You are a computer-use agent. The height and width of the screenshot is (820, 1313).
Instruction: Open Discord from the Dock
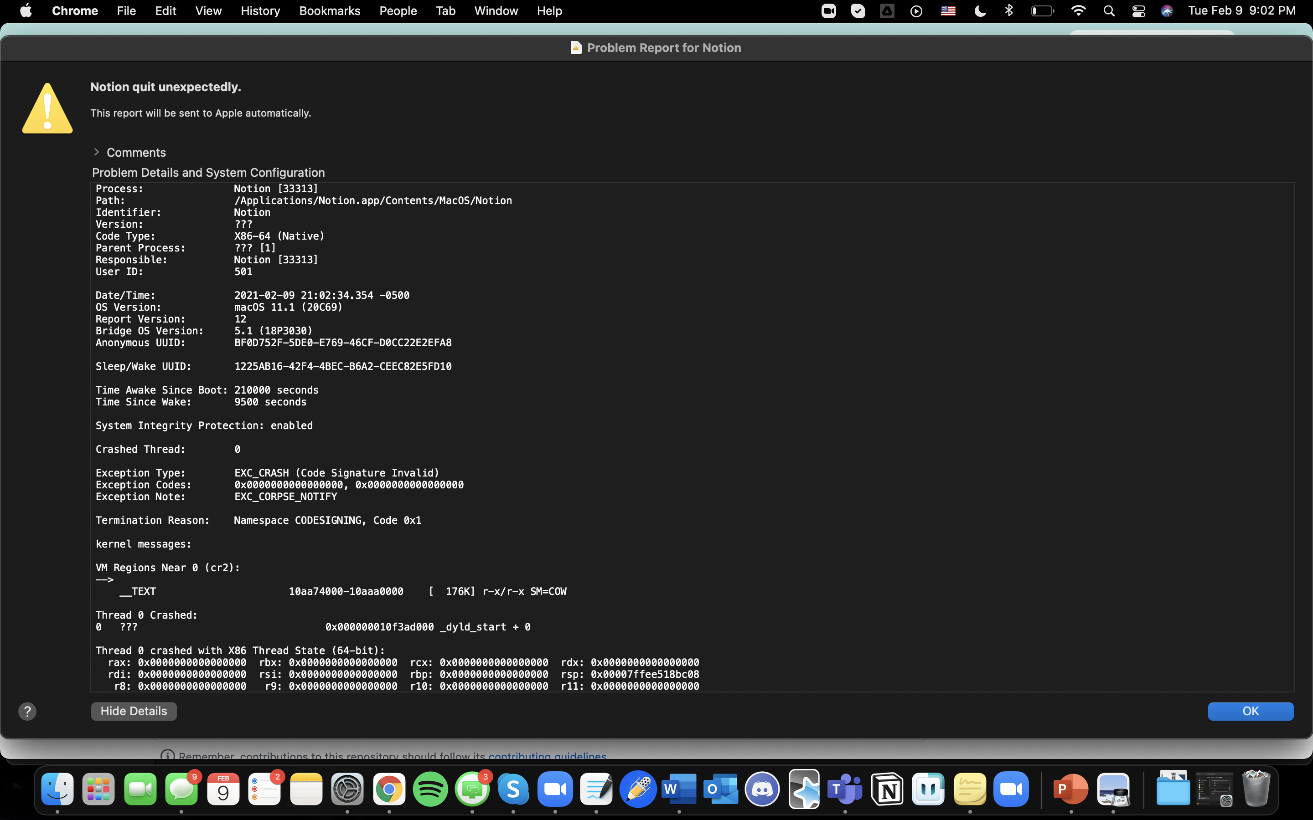point(762,789)
